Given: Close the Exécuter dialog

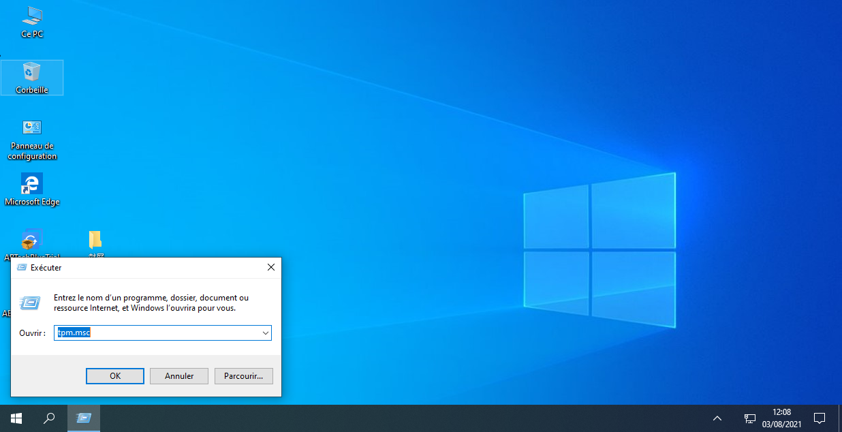Looking at the screenshot, I should (270, 268).
